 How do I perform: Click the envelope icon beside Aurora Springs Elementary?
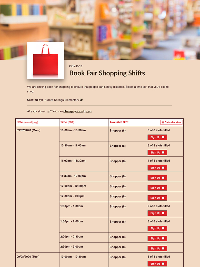81,100
